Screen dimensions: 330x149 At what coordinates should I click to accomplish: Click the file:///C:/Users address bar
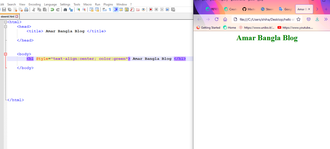(x=267, y=19)
